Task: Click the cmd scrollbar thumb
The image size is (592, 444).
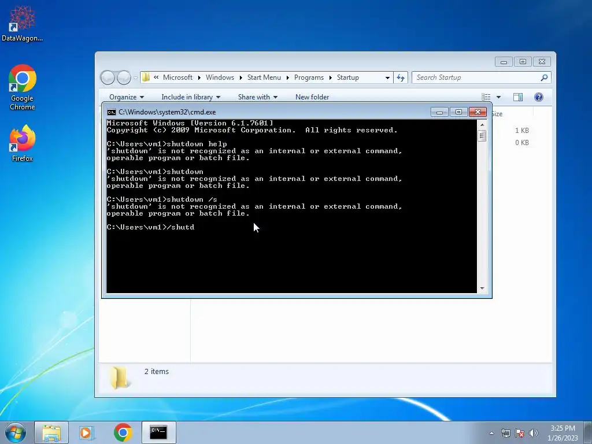Action: pyautogui.click(x=482, y=135)
